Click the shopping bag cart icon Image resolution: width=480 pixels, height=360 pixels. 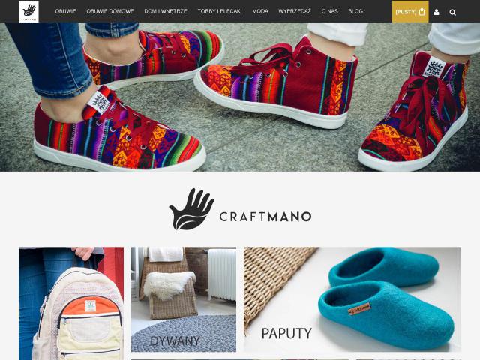[421, 12]
